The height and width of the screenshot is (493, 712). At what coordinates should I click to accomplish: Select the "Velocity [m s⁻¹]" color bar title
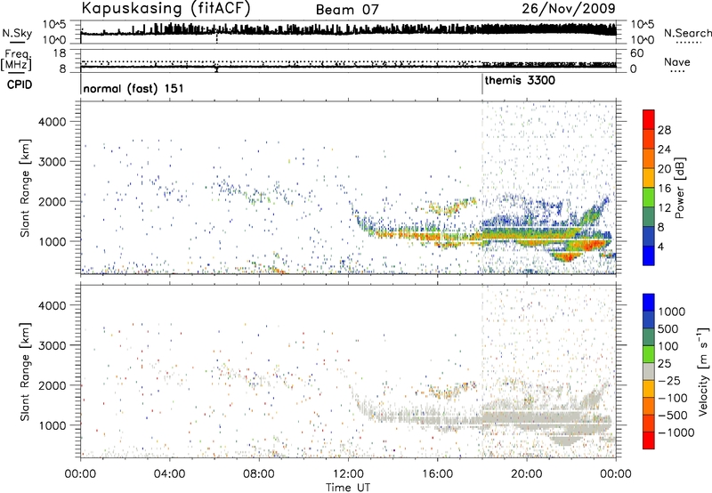click(x=703, y=371)
